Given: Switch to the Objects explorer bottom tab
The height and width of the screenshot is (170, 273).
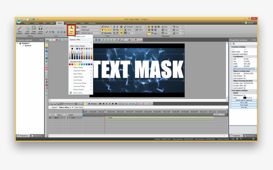Looking at the screenshot, I should [x=37, y=136].
